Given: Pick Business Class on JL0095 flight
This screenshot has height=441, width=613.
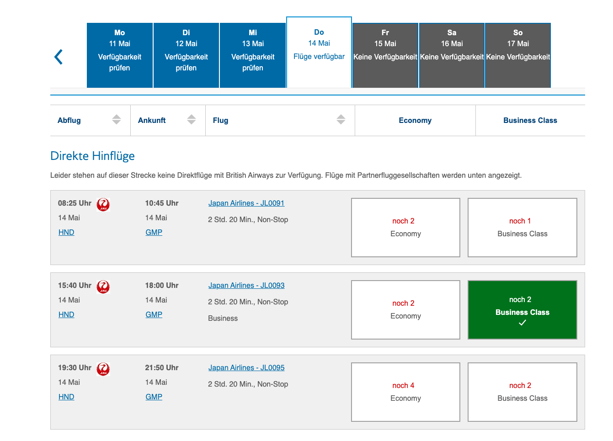Looking at the screenshot, I should pyautogui.click(x=522, y=392).
